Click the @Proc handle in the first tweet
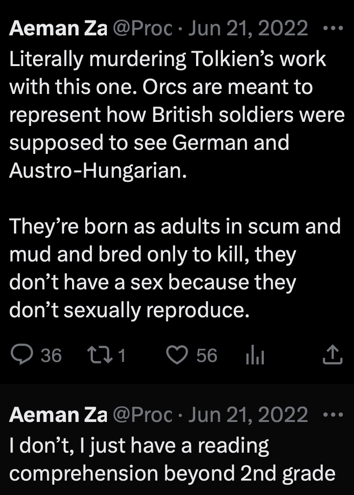Screen dimensions: 354x495 point(143,29)
